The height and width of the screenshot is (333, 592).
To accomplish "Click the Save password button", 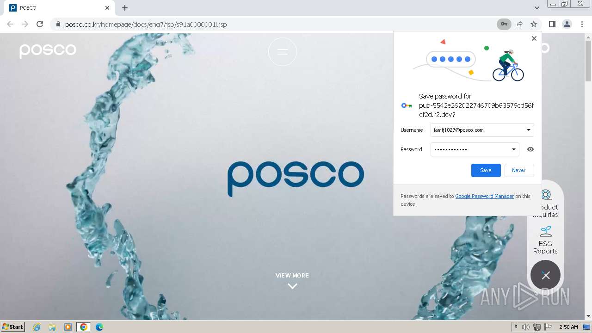I will point(486,170).
